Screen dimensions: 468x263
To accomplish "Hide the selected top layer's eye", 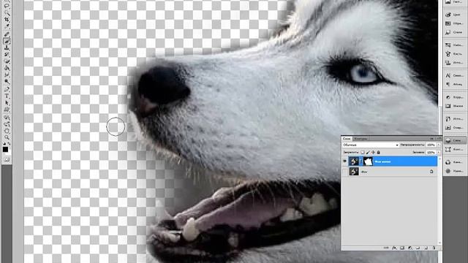I will 344,161.
